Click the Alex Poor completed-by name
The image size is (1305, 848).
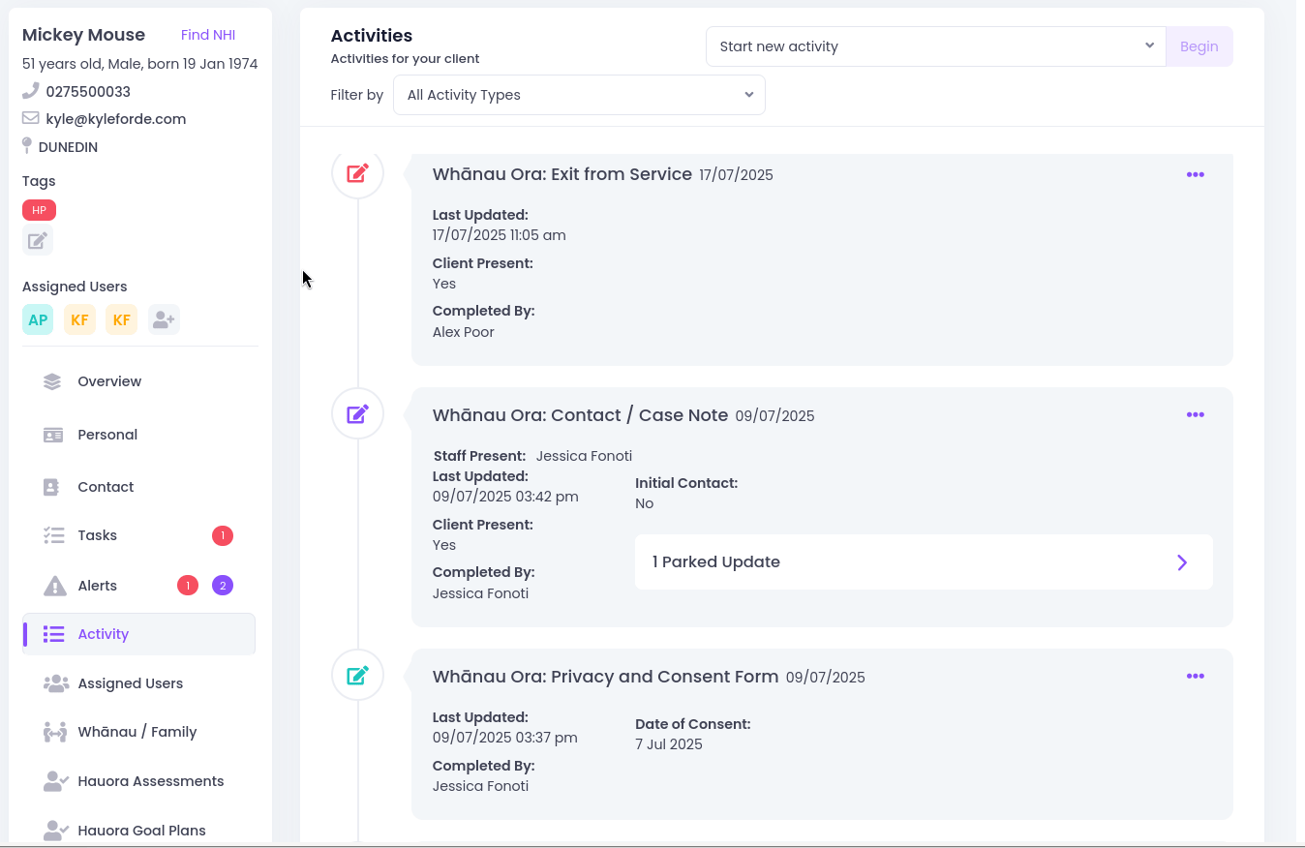[464, 332]
